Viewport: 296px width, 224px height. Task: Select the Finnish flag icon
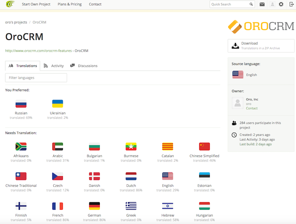(21, 206)
